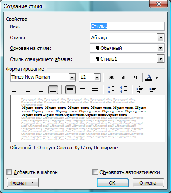Open the Times New Roman font dropdown

[72, 77]
